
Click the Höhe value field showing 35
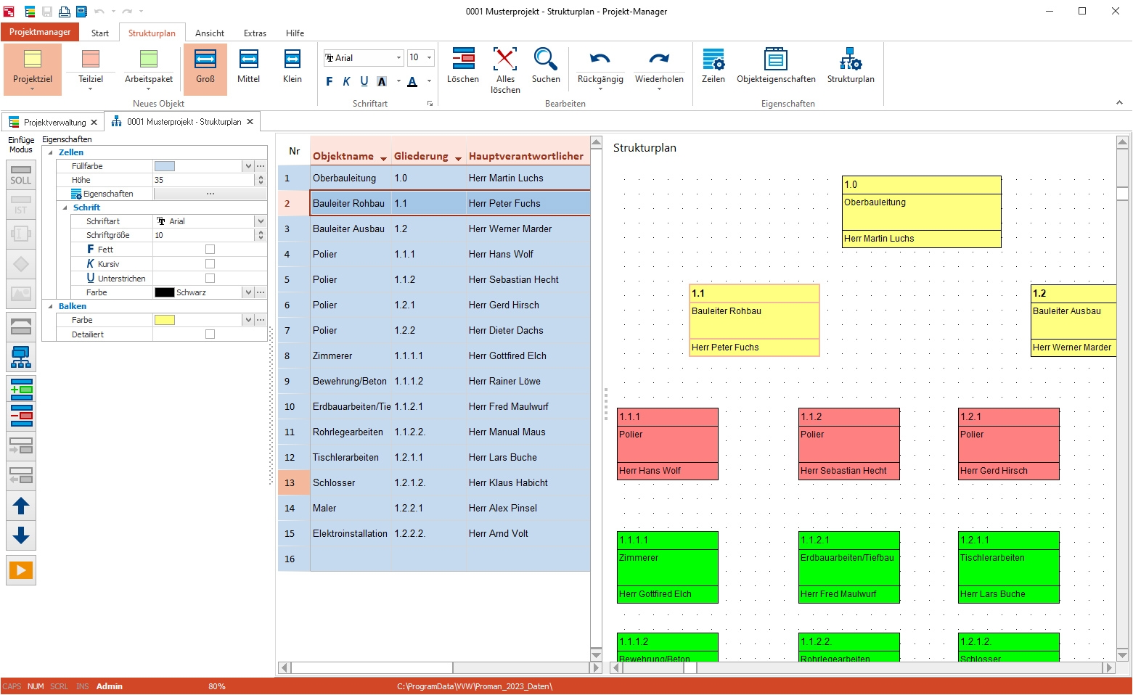(x=205, y=180)
